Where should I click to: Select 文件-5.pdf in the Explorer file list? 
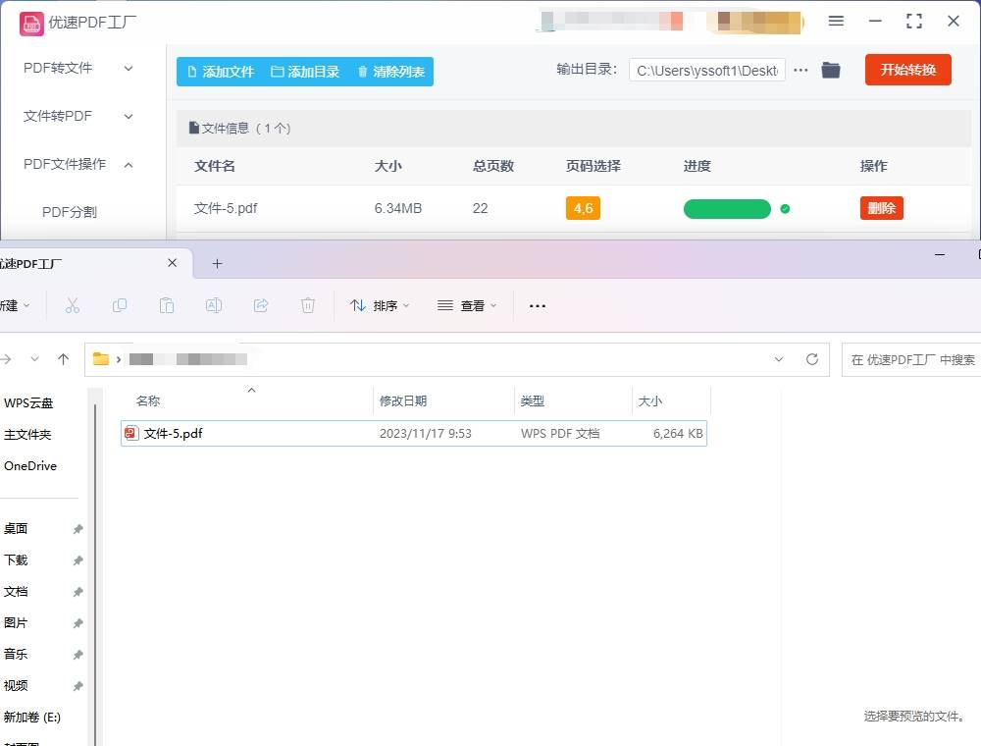pyautogui.click(x=414, y=433)
